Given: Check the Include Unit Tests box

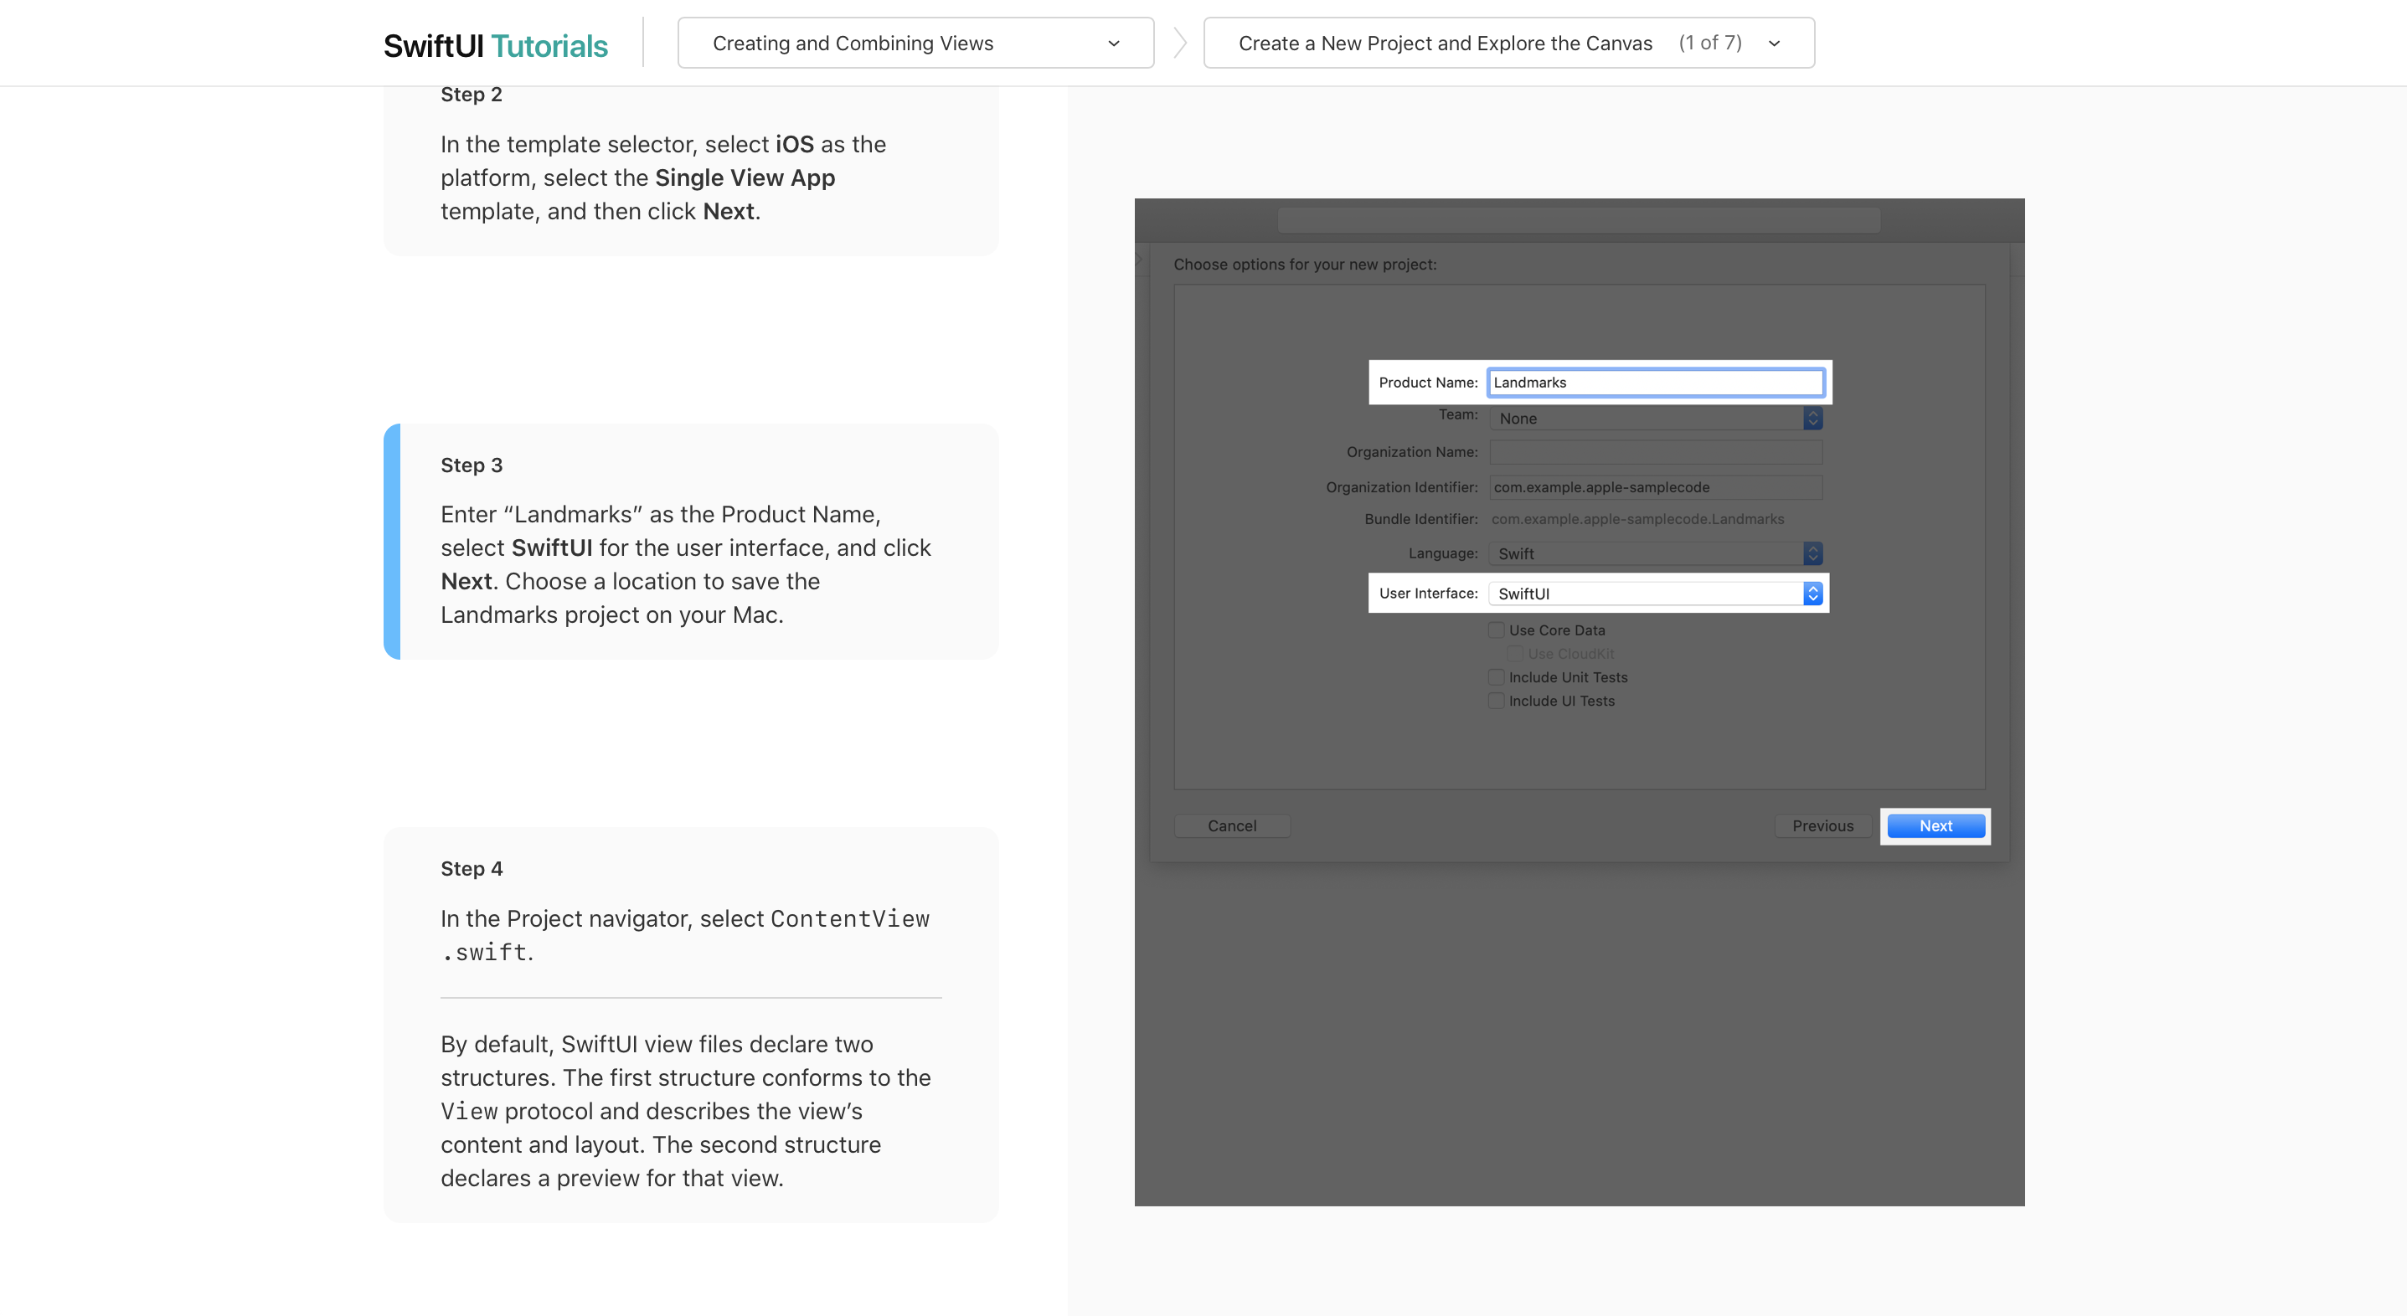Looking at the screenshot, I should [1496, 677].
